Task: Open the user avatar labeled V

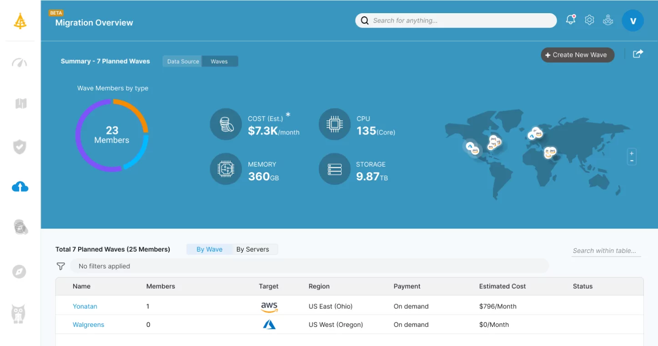Action: pos(633,20)
